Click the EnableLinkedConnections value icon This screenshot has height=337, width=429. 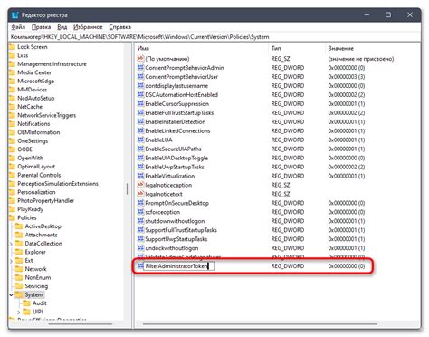click(x=140, y=130)
